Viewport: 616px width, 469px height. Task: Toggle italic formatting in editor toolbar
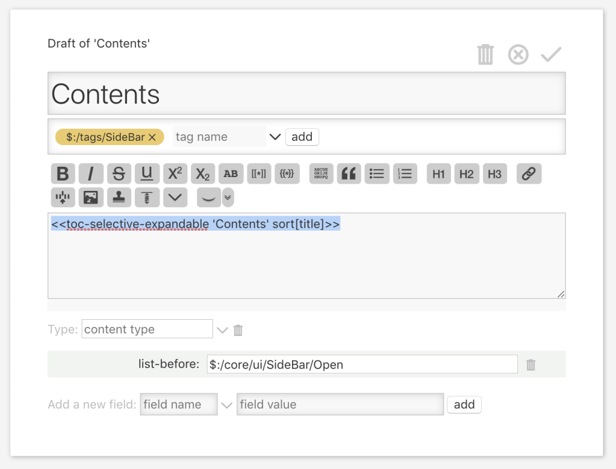tap(91, 174)
